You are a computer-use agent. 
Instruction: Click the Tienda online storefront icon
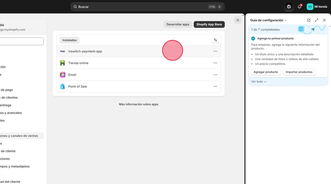click(62, 63)
